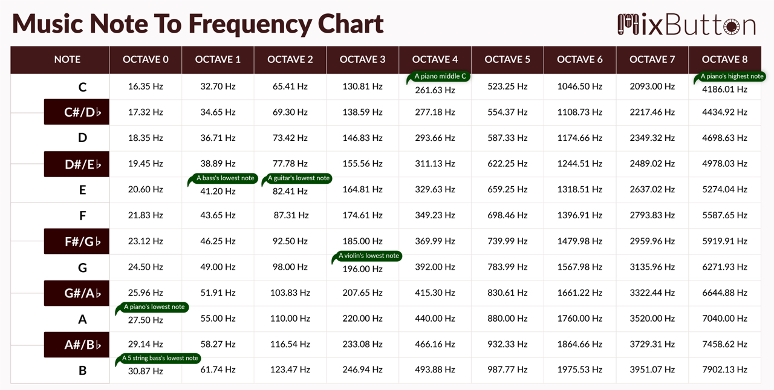Screen dimensions: 774x390
Task: Click the D note row label
Action: pos(83,138)
